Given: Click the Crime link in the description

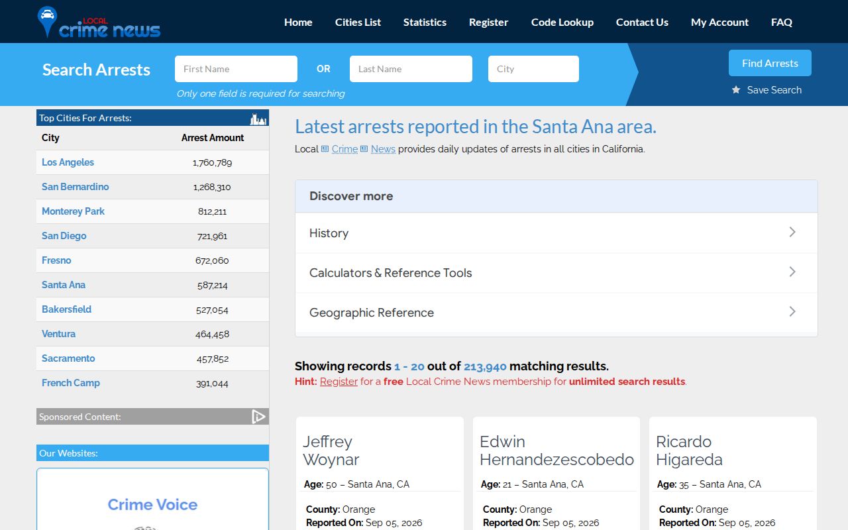Looking at the screenshot, I should coord(344,149).
